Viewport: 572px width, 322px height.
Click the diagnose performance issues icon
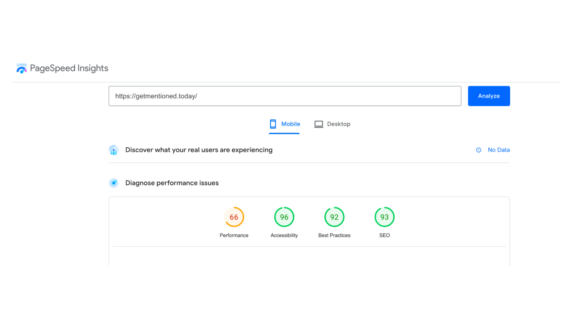click(x=114, y=183)
